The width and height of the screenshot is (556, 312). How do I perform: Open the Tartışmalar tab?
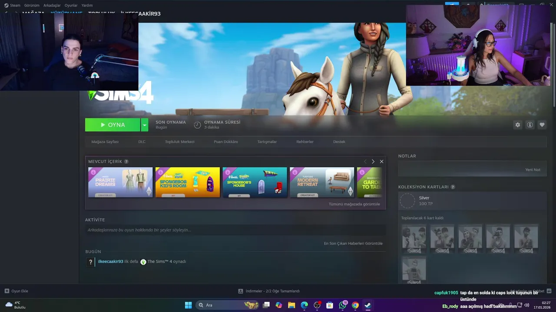tap(267, 142)
